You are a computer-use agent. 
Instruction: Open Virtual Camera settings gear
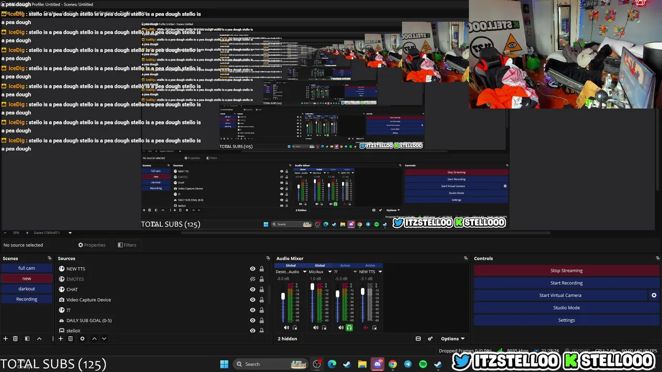pyautogui.click(x=654, y=295)
